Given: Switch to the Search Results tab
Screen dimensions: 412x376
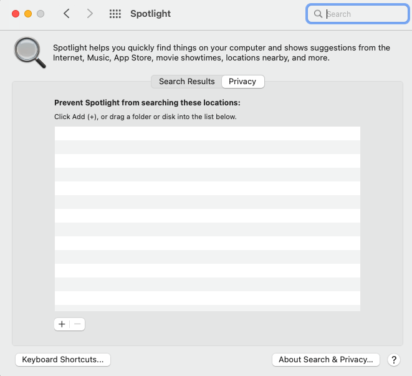Looking at the screenshot, I should [x=186, y=82].
